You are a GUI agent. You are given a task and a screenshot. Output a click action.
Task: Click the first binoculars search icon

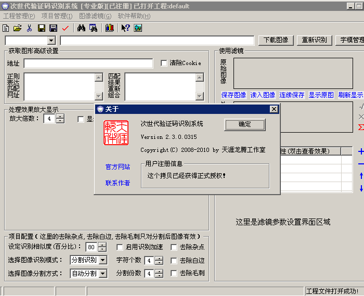81,28
